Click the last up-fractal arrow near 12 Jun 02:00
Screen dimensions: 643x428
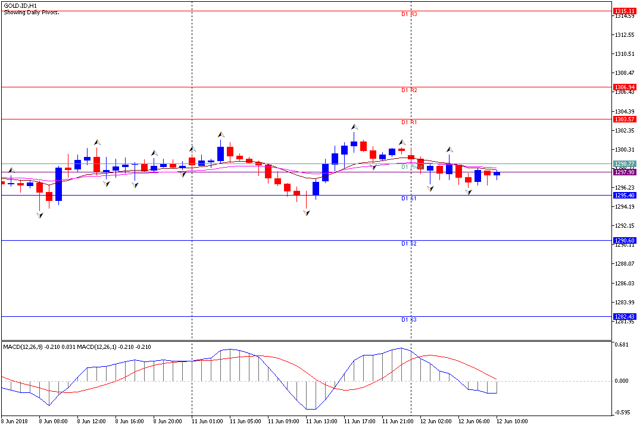(x=450, y=149)
